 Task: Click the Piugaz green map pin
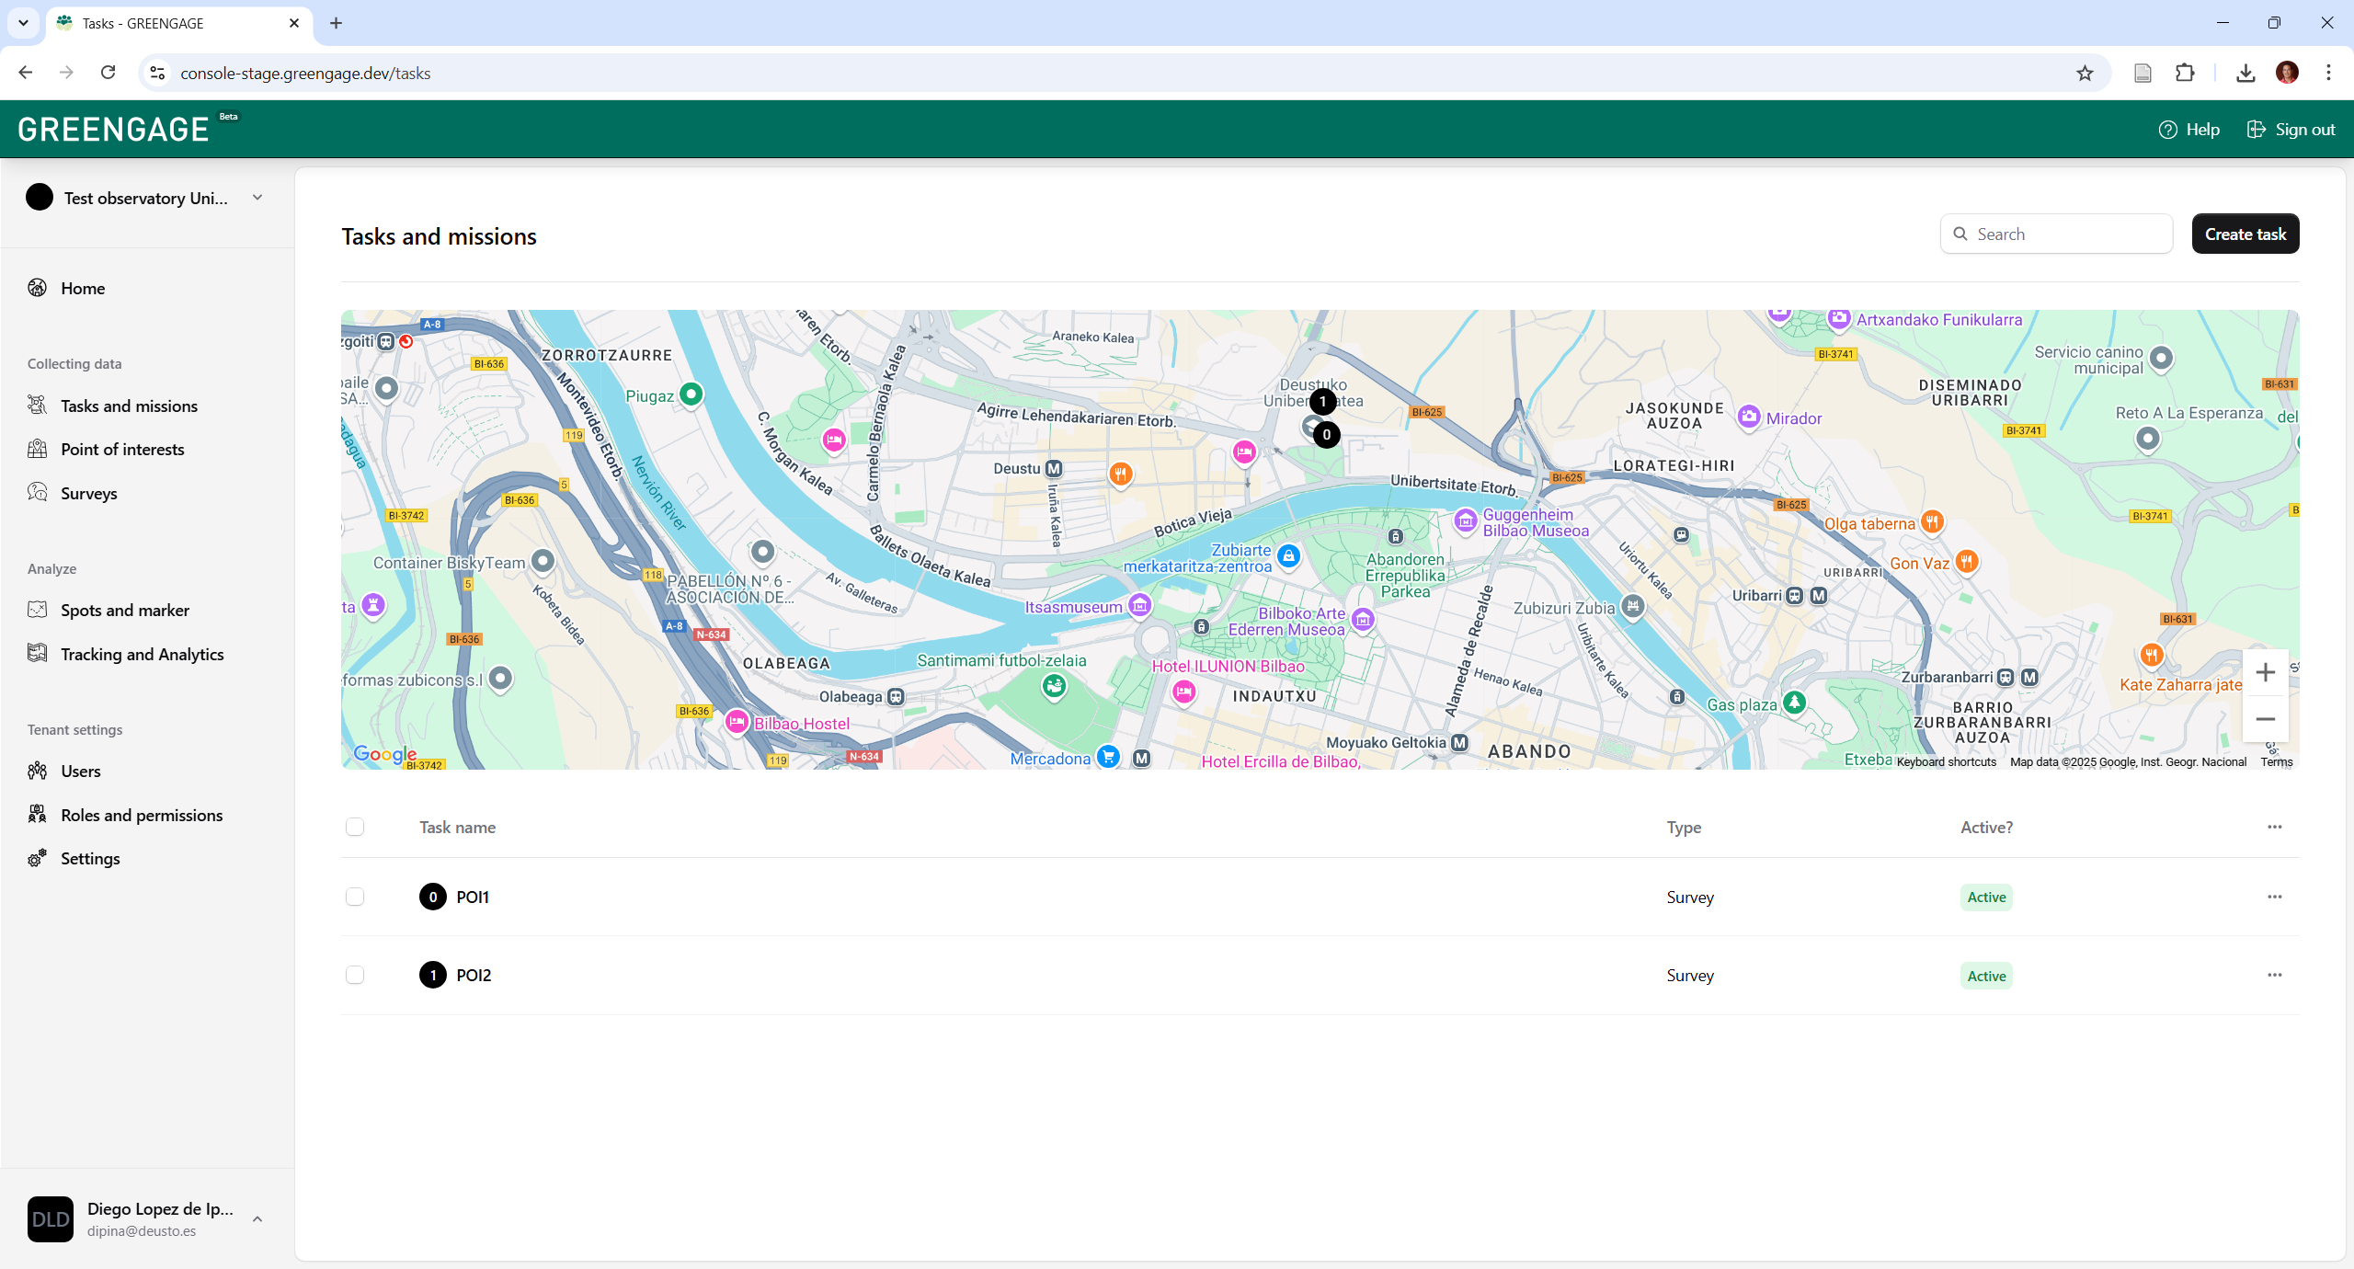691,394
